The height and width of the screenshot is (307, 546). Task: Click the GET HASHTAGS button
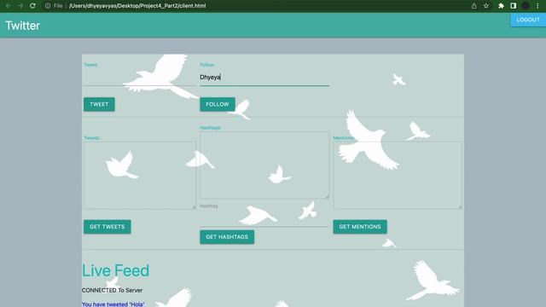coord(227,237)
